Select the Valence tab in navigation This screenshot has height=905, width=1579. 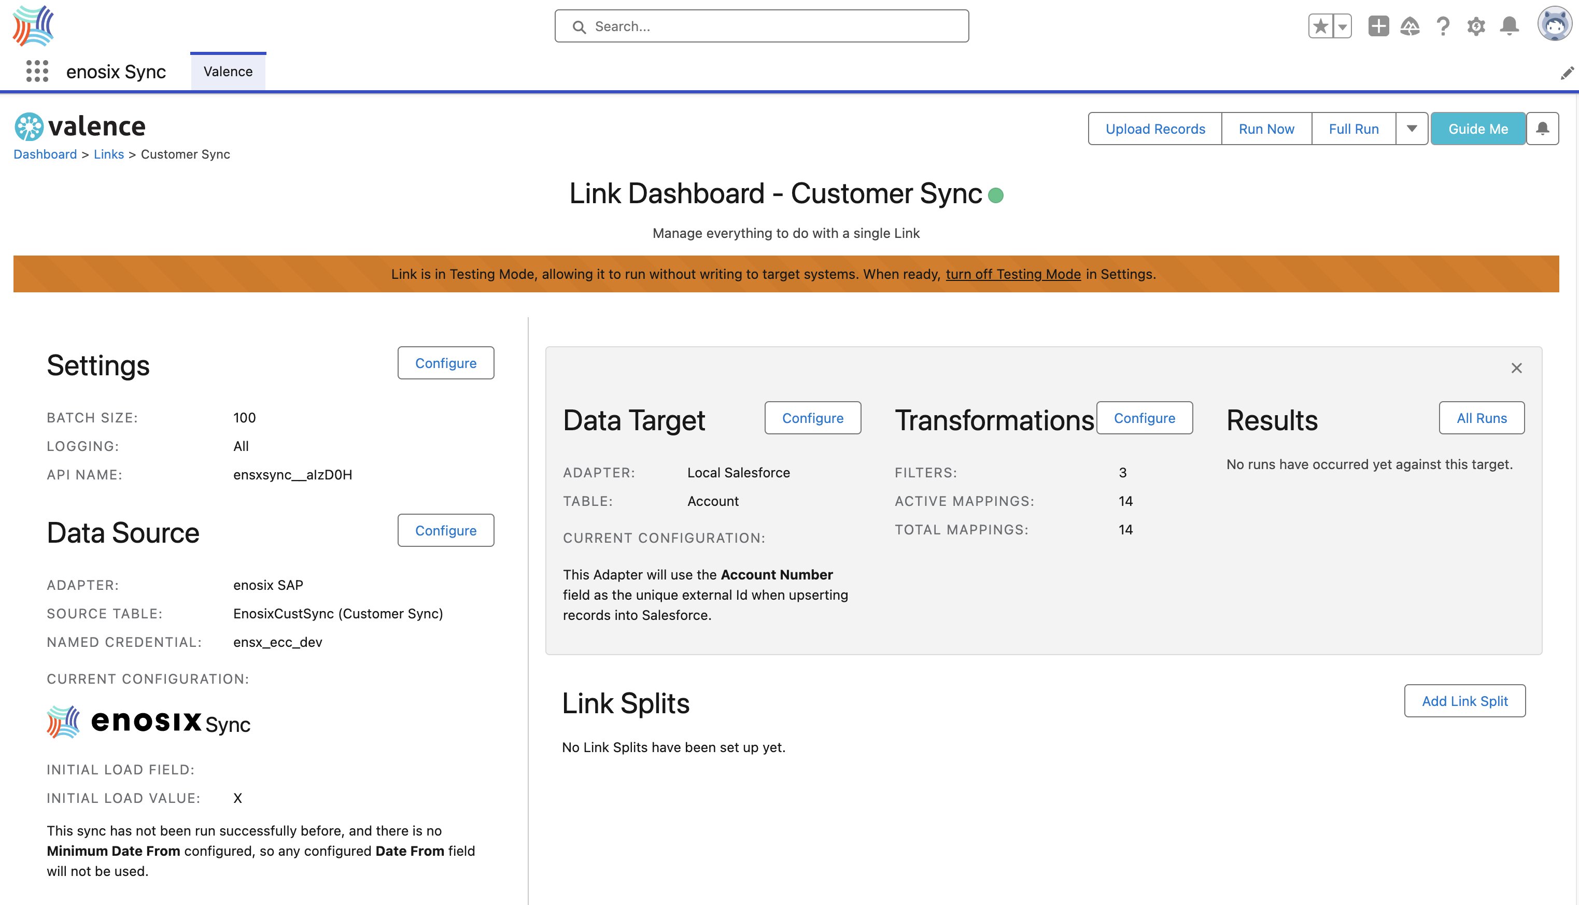pyautogui.click(x=227, y=70)
